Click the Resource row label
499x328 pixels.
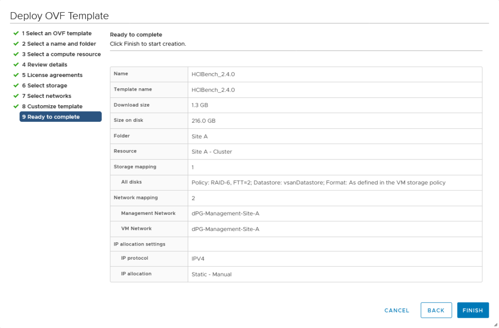pyautogui.click(x=125, y=151)
